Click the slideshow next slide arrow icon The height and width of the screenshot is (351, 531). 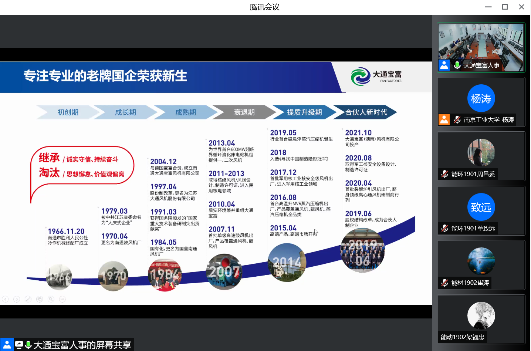[17, 299]
